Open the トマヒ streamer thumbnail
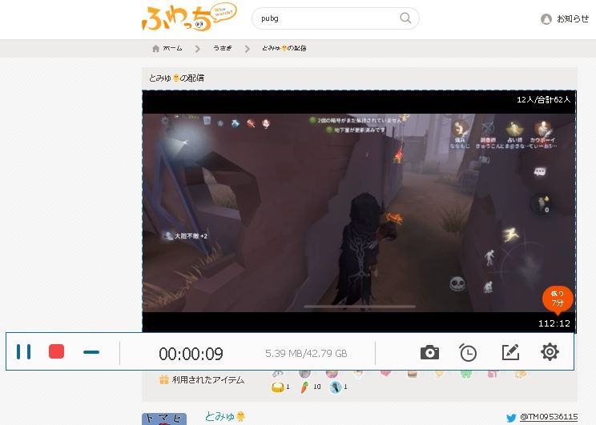 [164, 419]
